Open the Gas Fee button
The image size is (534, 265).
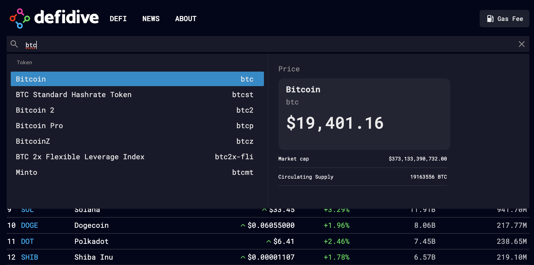[504, 19]
